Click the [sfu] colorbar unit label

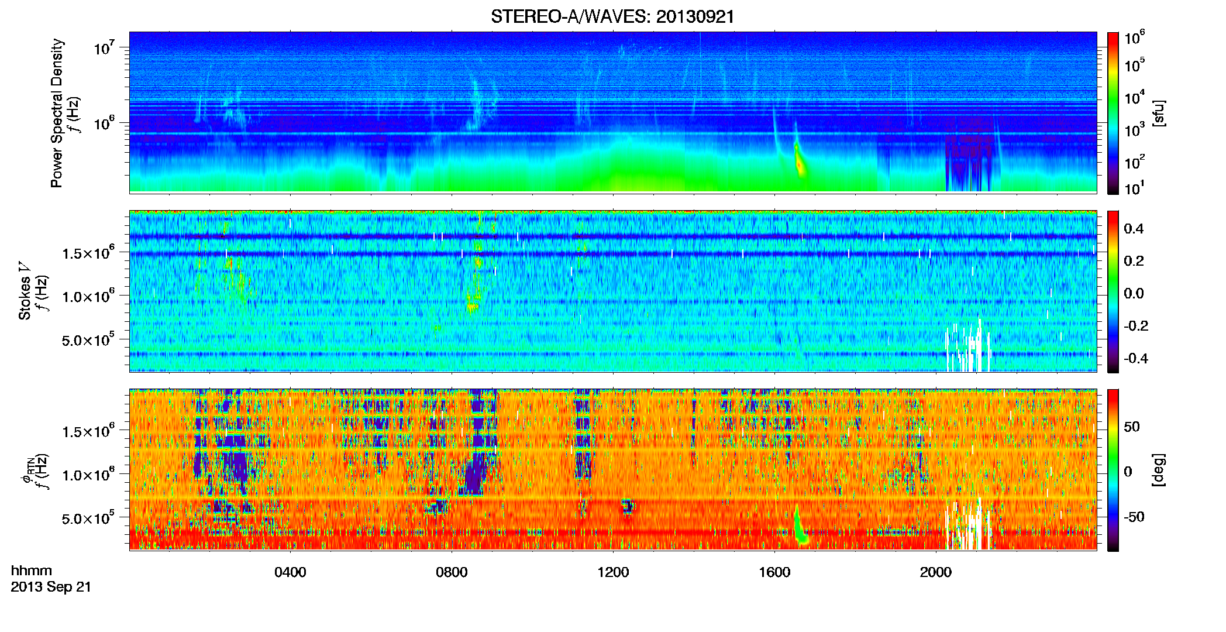click(1159, 113)
